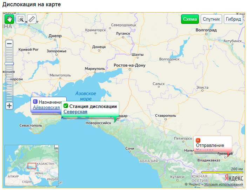
Task: Switch map to Спутник satellite view
Action: (212, 19)
